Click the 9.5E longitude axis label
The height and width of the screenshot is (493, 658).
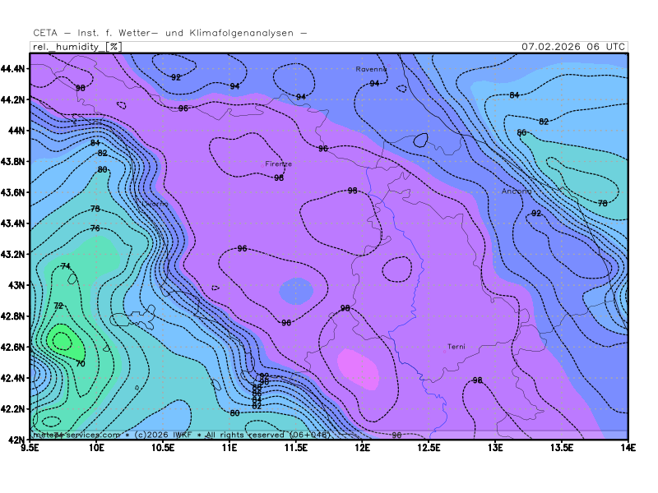pyautogui.click(x=31, y=448)
